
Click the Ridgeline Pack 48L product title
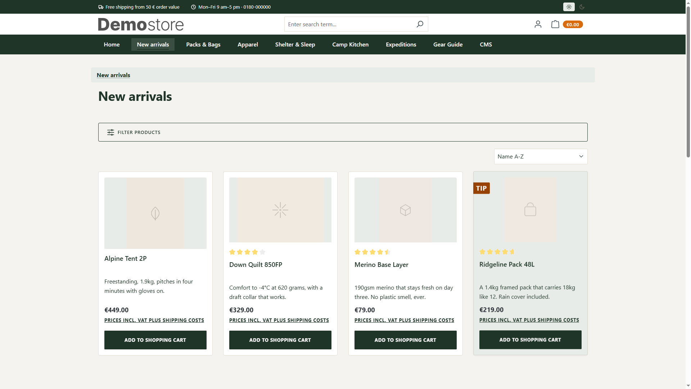pyautogui.click(x=507, y=264)
